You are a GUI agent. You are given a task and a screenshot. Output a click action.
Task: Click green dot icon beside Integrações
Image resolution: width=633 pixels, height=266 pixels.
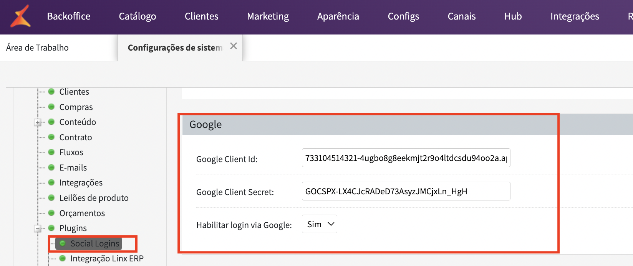(x=51, y=182)
